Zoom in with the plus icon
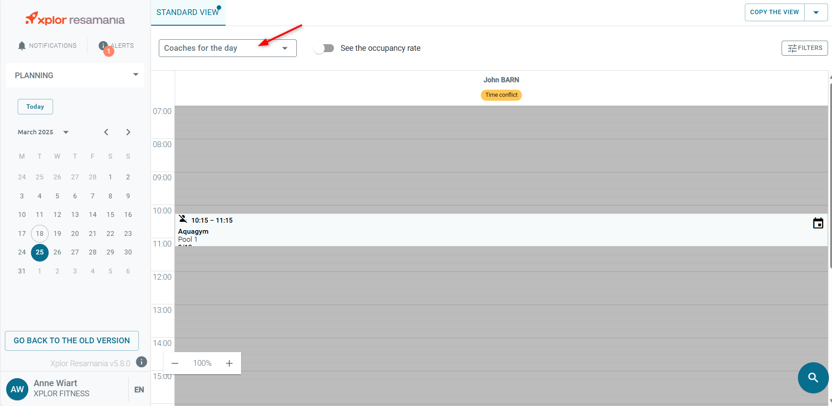832x406 pixels. 229,363
